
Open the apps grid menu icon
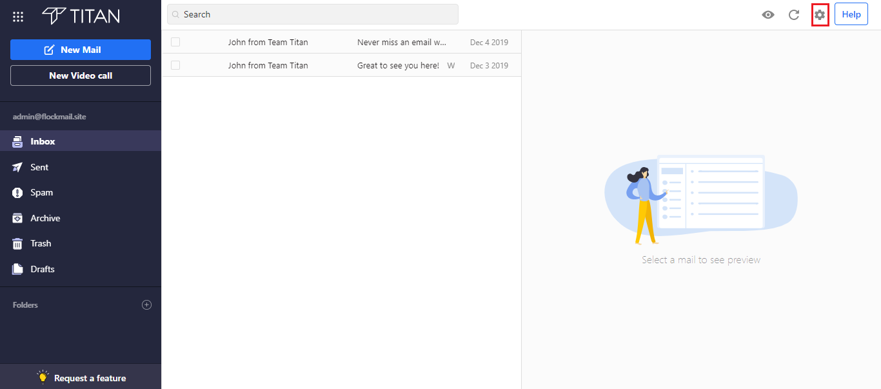pyautogui.click(x=18, y=17)
